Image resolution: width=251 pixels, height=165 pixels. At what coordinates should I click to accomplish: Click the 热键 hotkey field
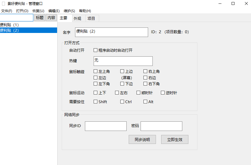tap(123, 61)
